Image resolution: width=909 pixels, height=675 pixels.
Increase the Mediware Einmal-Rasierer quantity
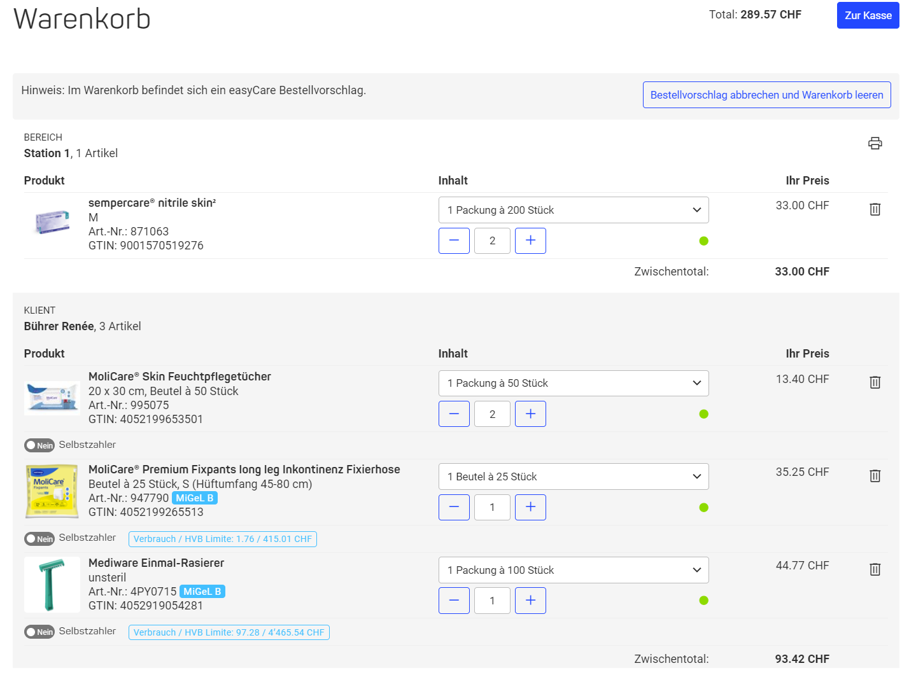click(530, 601)
